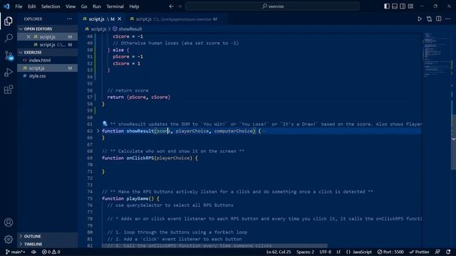Screen dimensions: 456x256
Task: Open the Search view in activity bar
Action: 9,38
